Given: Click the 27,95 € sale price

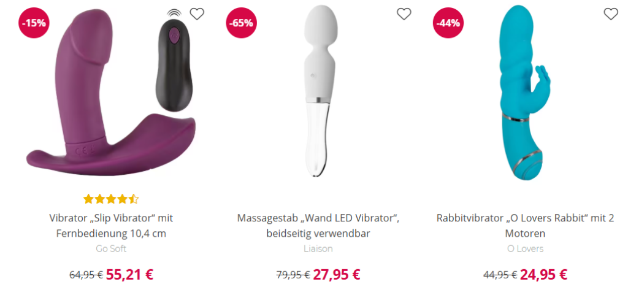Looking at the screenshot, I should pos(337,275).
